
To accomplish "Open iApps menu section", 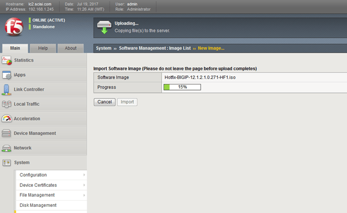I will [43, 75].
